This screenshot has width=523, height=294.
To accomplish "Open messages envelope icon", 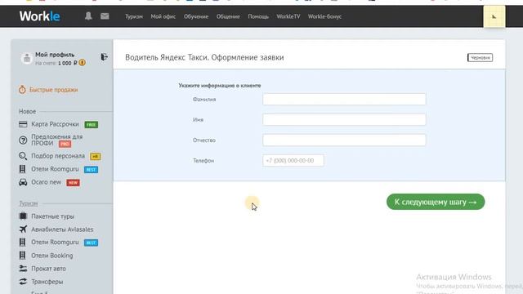I will click(105, 16).
